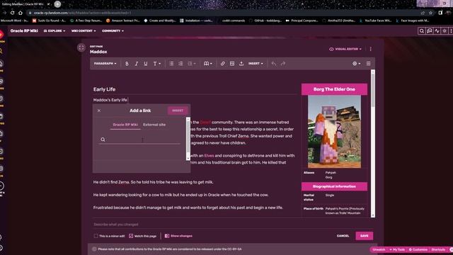Click the browser home icon
The width and height of the screenshot is (453, 255).
[x=21, y=13]
